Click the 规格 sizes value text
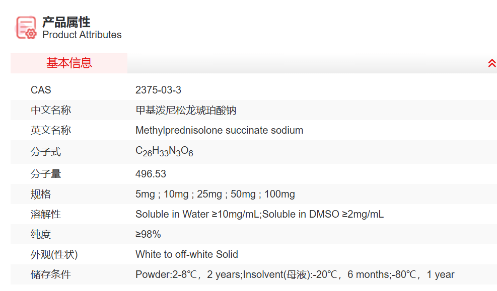This screenshot has width=497, height=291. point(215,194)
